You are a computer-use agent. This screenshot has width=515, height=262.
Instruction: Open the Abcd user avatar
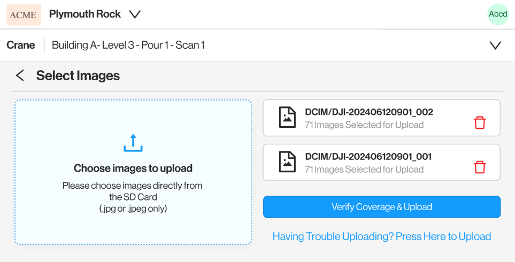(497, 14)
